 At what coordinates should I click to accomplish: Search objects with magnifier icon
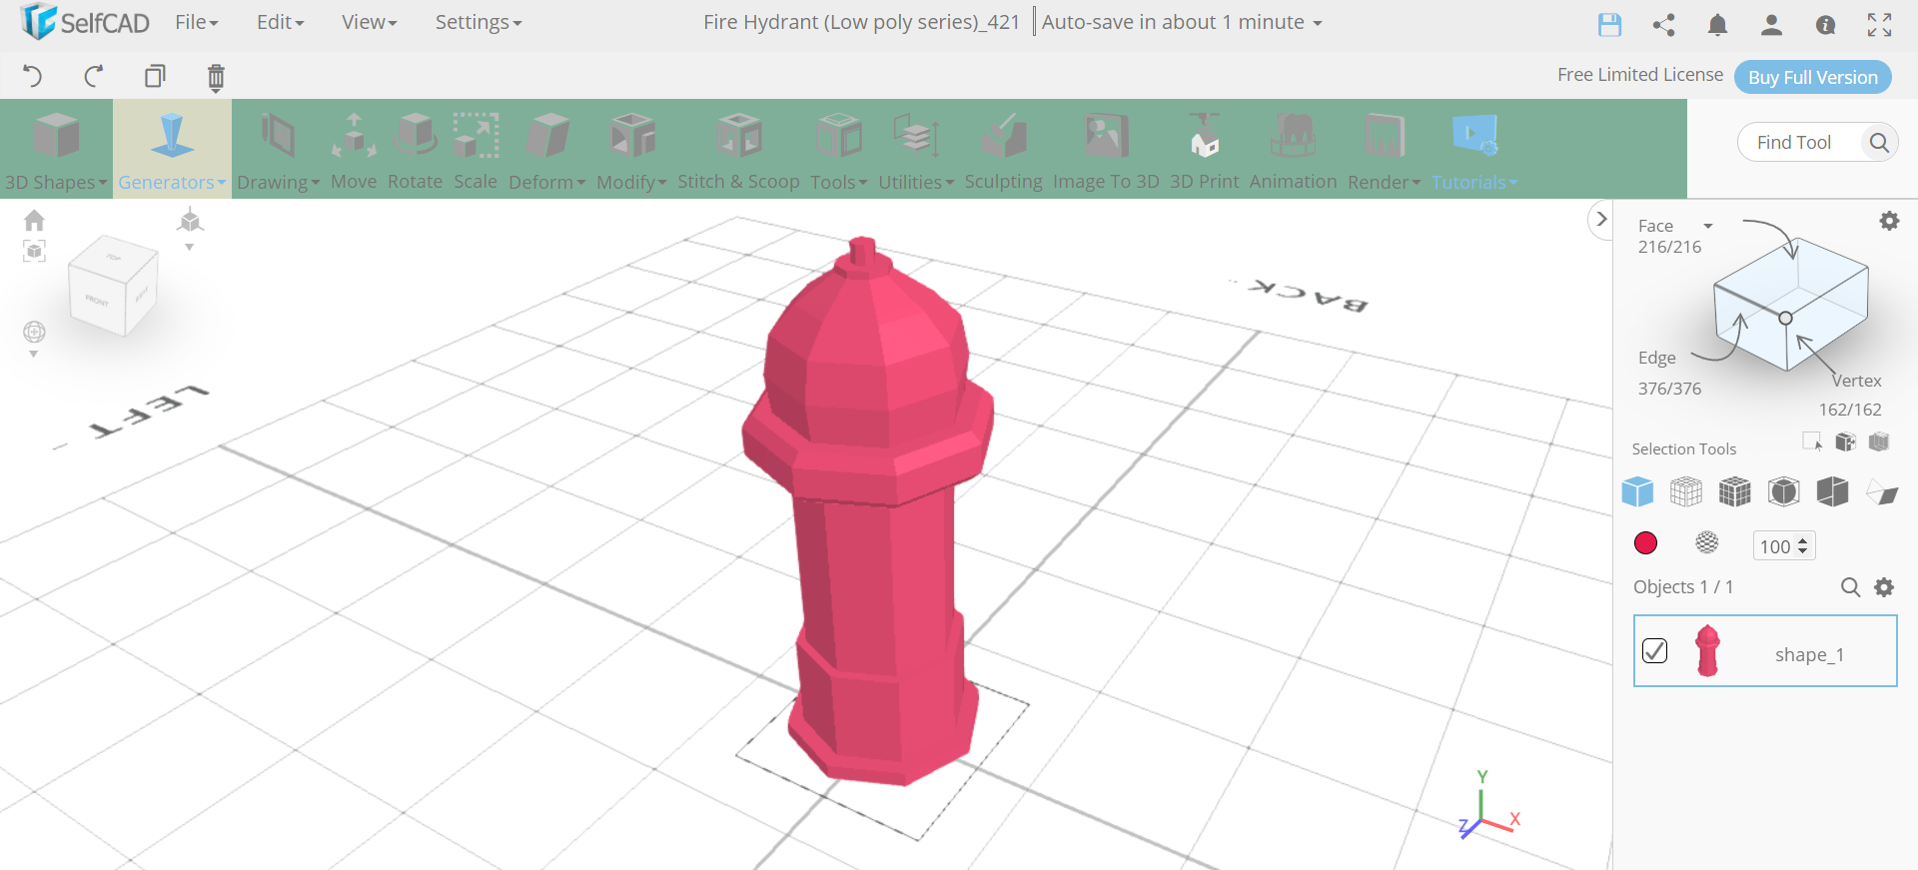click(x=1850, y=587)
